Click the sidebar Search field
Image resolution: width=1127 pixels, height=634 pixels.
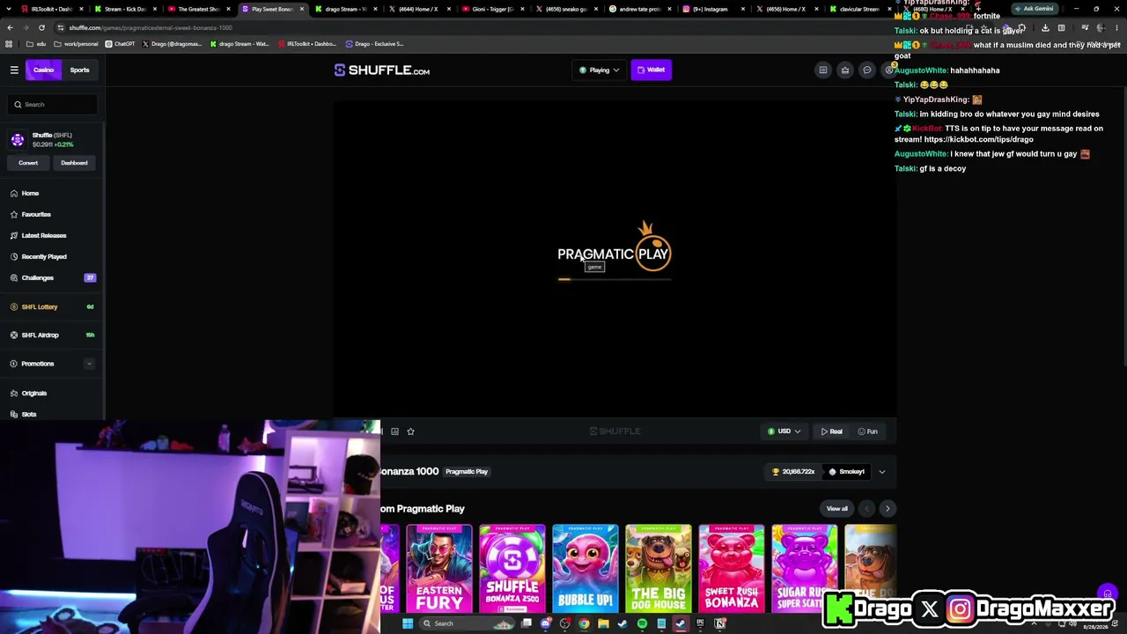pos(54,105)
